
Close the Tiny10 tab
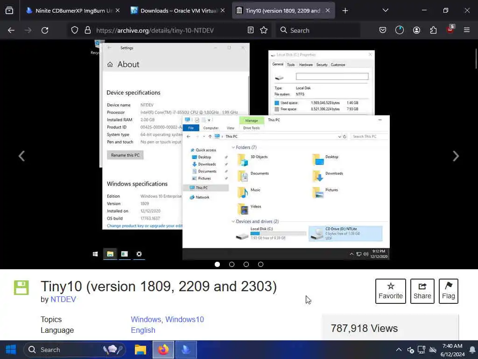point(327,11)
